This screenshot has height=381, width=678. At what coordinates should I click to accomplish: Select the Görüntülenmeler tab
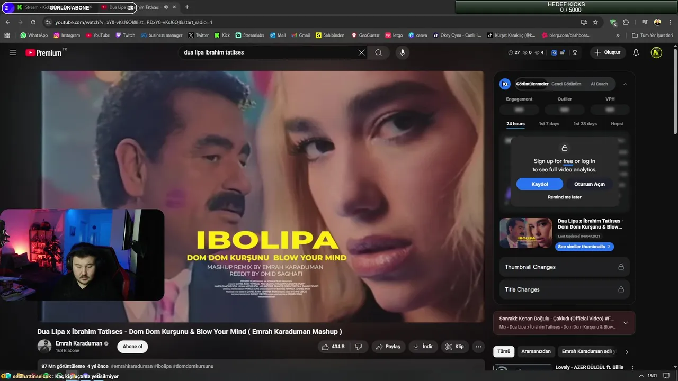tap(532, 84)
